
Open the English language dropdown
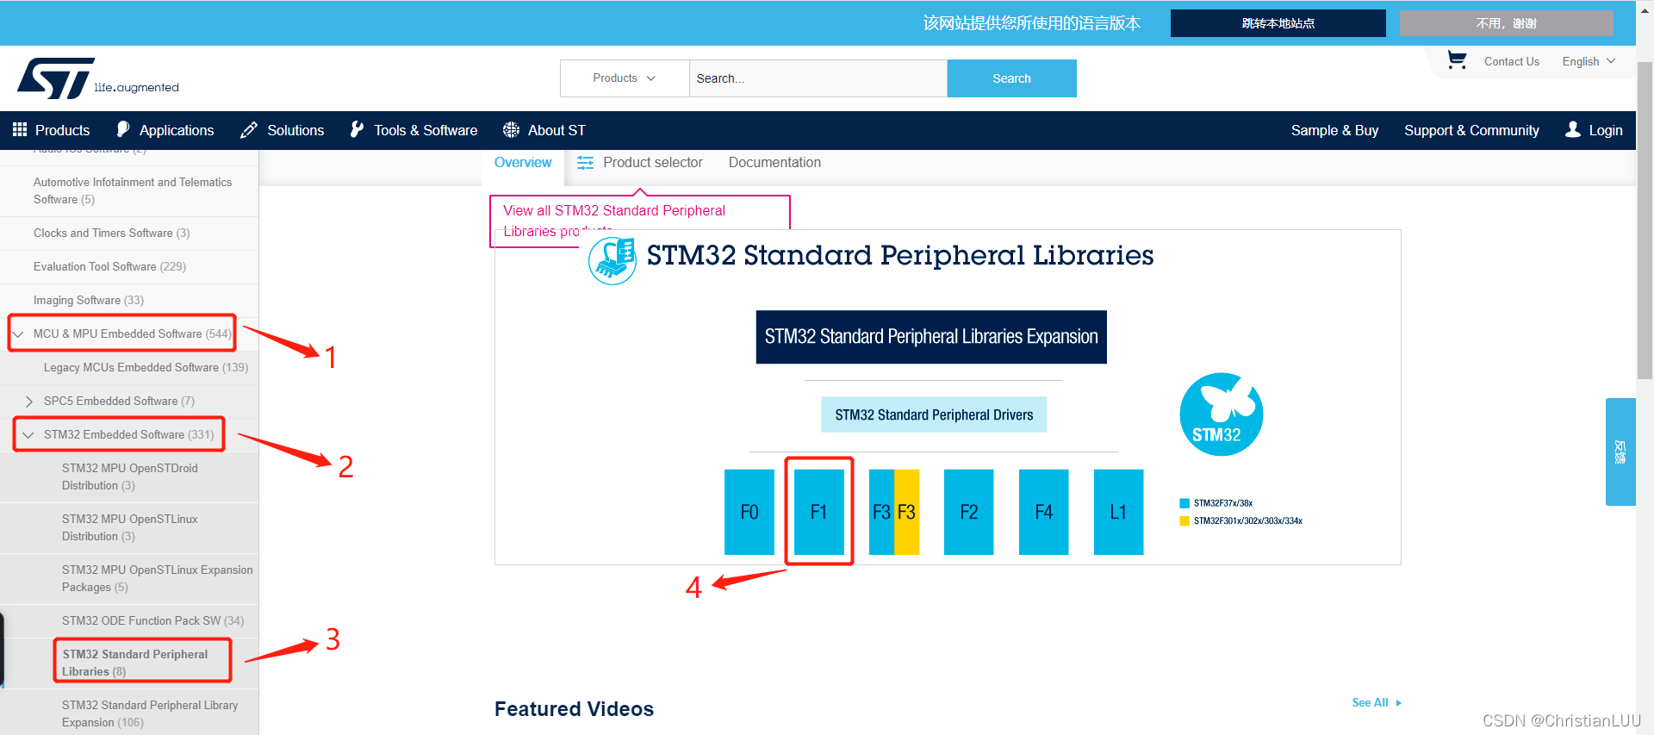(x=1589, y=61)
